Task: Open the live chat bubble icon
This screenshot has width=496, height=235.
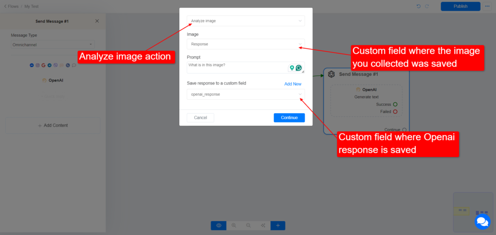Action: (482, 222)
